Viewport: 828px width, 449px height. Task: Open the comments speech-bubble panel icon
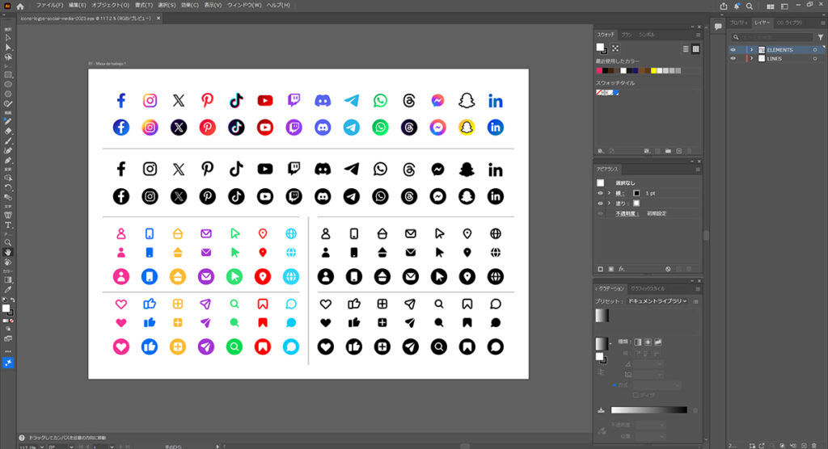click(718, 27)
